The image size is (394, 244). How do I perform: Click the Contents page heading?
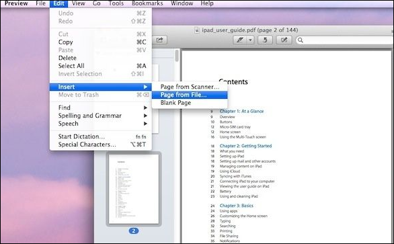[233, 81]
